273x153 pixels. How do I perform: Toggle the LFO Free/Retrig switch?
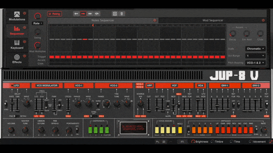17,116
